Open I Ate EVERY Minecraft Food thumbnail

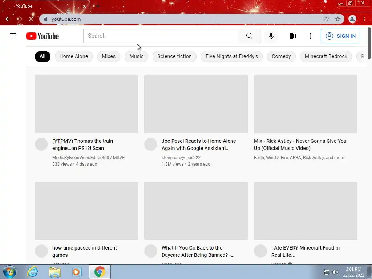click(306, 211)
